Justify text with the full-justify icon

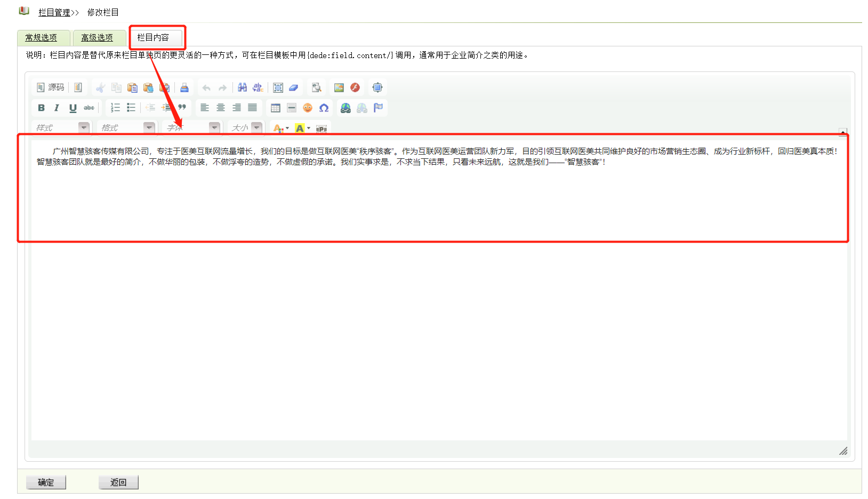(x=253, y=108)
